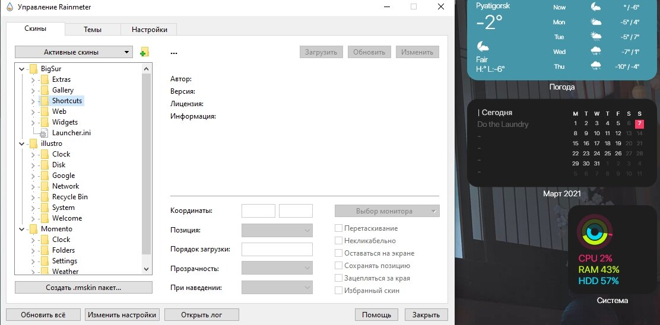Click the Помощь button
The image size is (660, 325).
coord(376,314)
